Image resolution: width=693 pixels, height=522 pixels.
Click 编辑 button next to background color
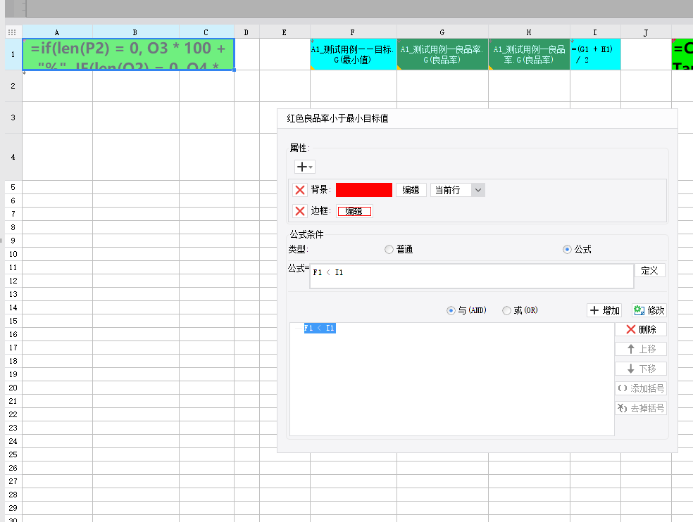pyautogui.click(x=411, y=190)
